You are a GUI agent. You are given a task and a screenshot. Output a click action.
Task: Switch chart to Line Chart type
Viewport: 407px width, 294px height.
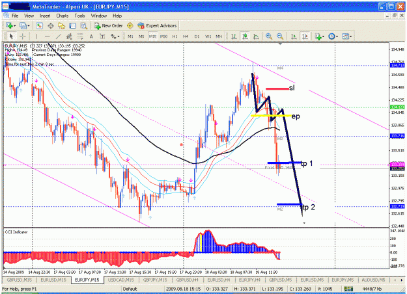(x=256, y=36)
